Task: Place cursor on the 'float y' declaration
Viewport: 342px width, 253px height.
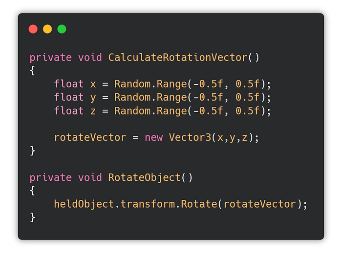Action: coord(75,97)
